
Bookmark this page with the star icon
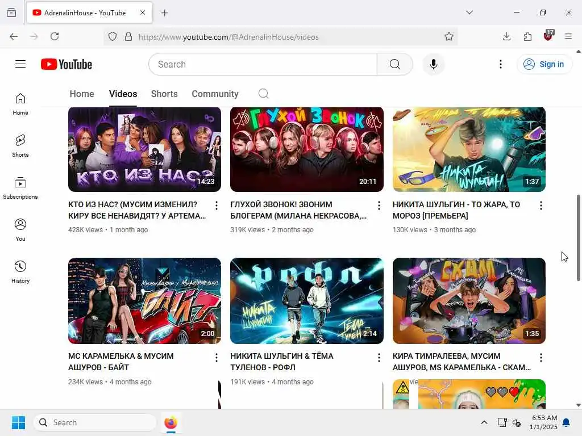(x=449, y=36)
